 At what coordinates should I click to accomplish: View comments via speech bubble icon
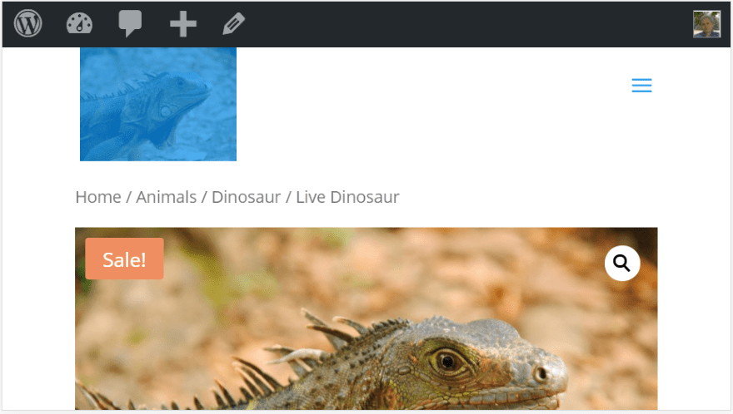[x=130, y=23]
